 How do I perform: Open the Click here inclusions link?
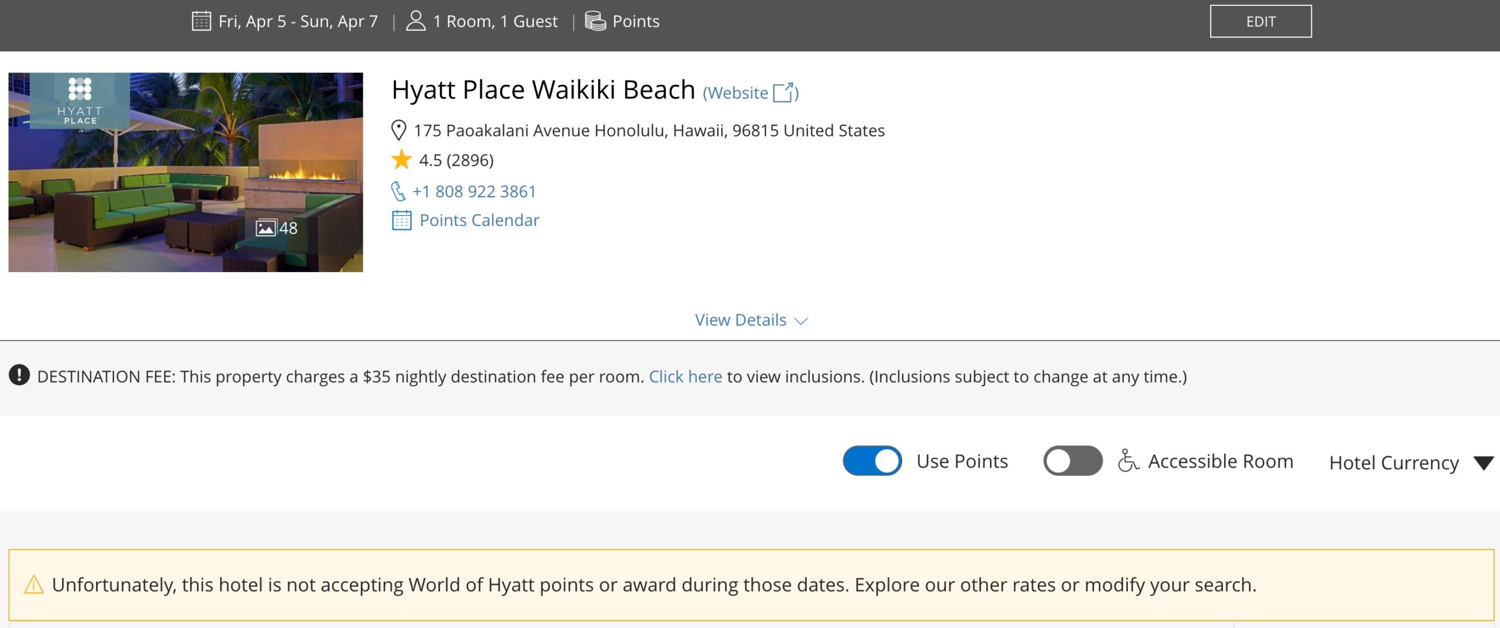coord(684,376)
